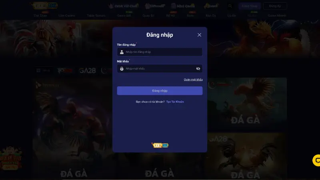320x180 pixels.
Task: Close the Đăng nhập login dialog
Action: [x=199, y=35]
